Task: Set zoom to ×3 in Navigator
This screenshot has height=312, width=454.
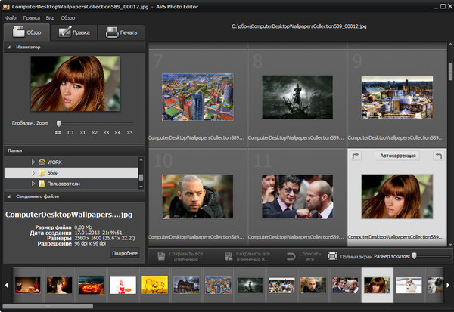Action: point(106,132)
